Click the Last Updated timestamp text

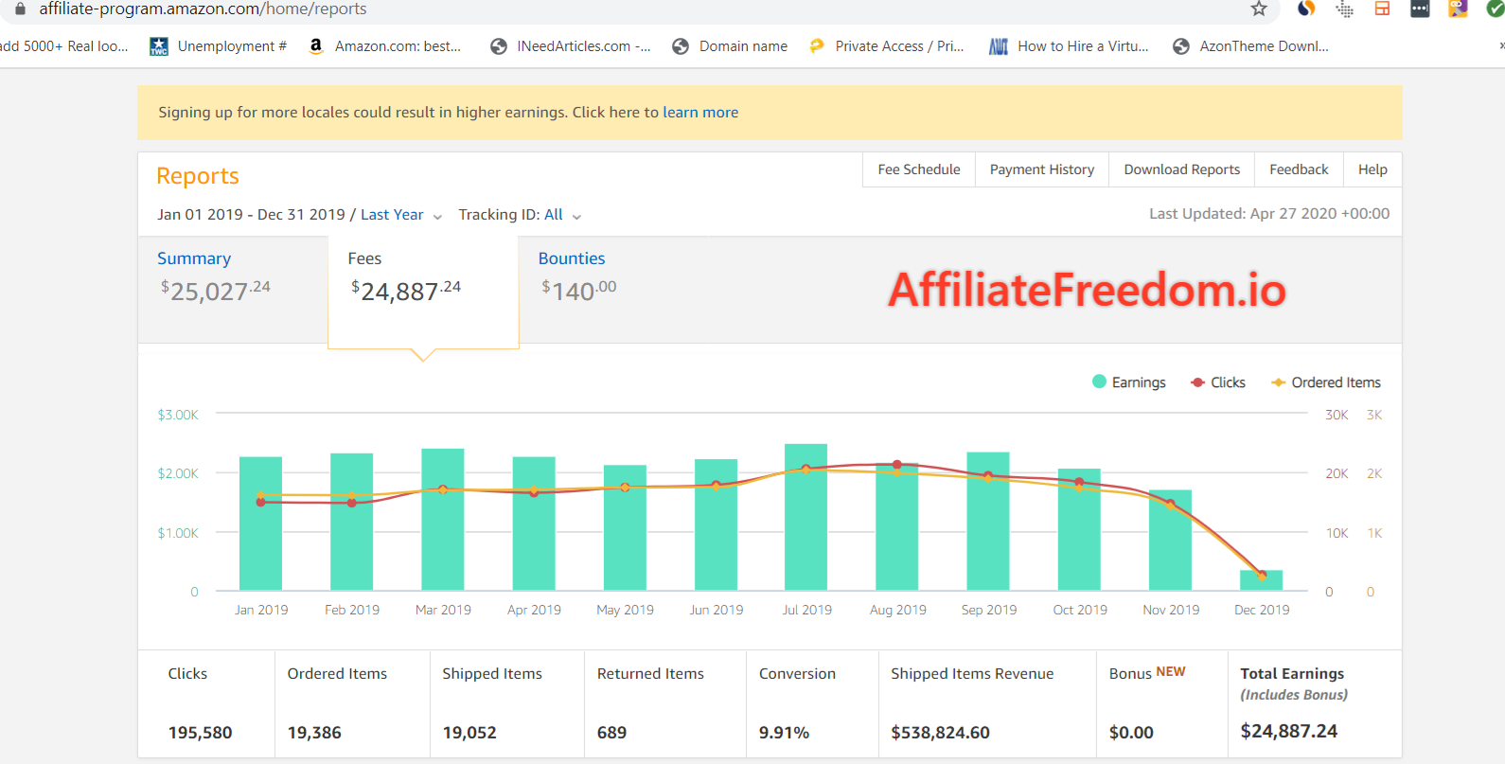[1269, 214]
